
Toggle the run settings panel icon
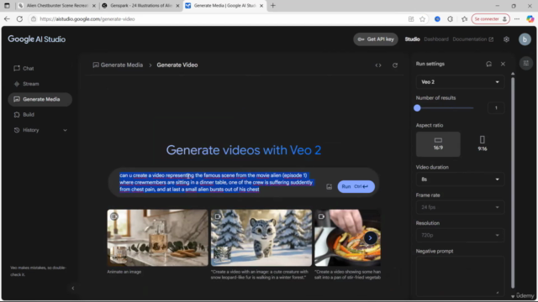[525, 63]
